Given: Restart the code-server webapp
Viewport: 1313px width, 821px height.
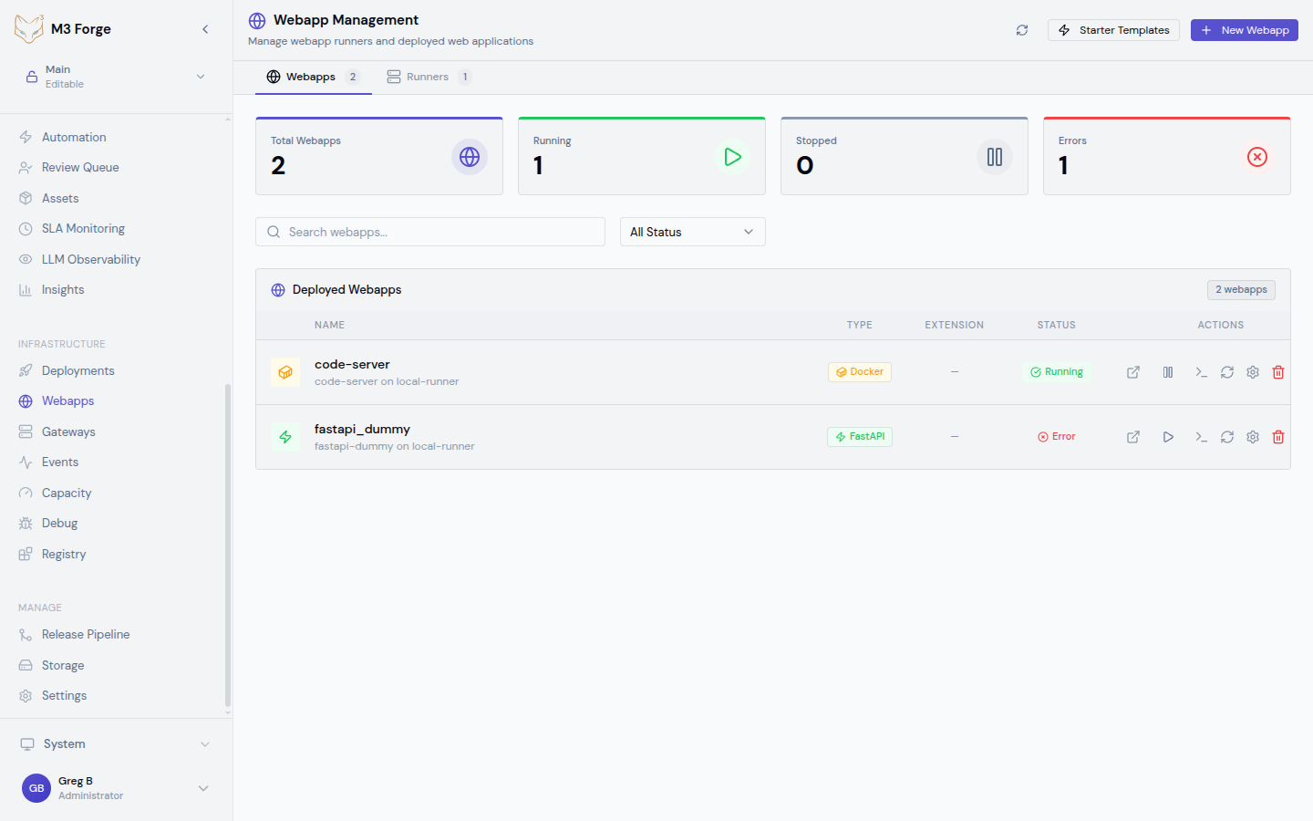Looking at the screenshot, I should click(x=1226, y=372).
